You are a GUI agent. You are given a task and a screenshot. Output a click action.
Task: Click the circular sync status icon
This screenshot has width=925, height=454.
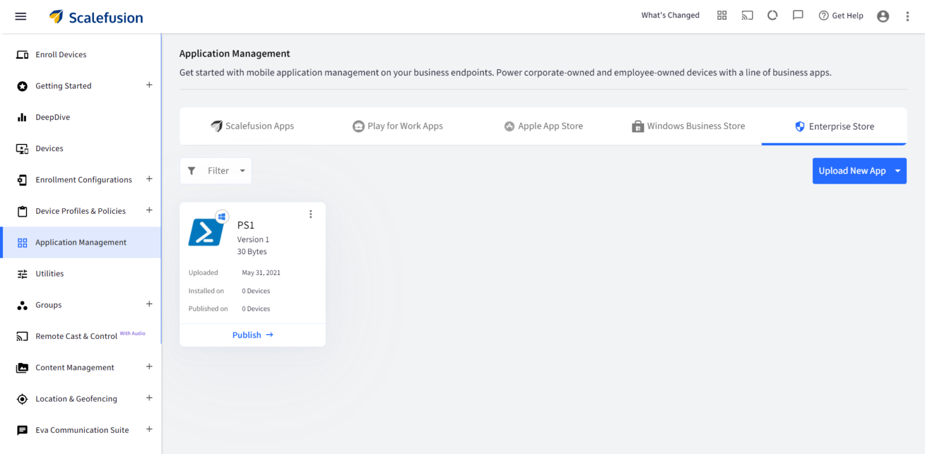(773, 16)
